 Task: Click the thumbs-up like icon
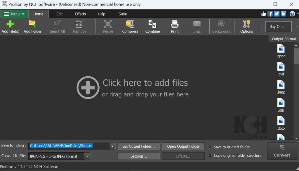point(263,14)
